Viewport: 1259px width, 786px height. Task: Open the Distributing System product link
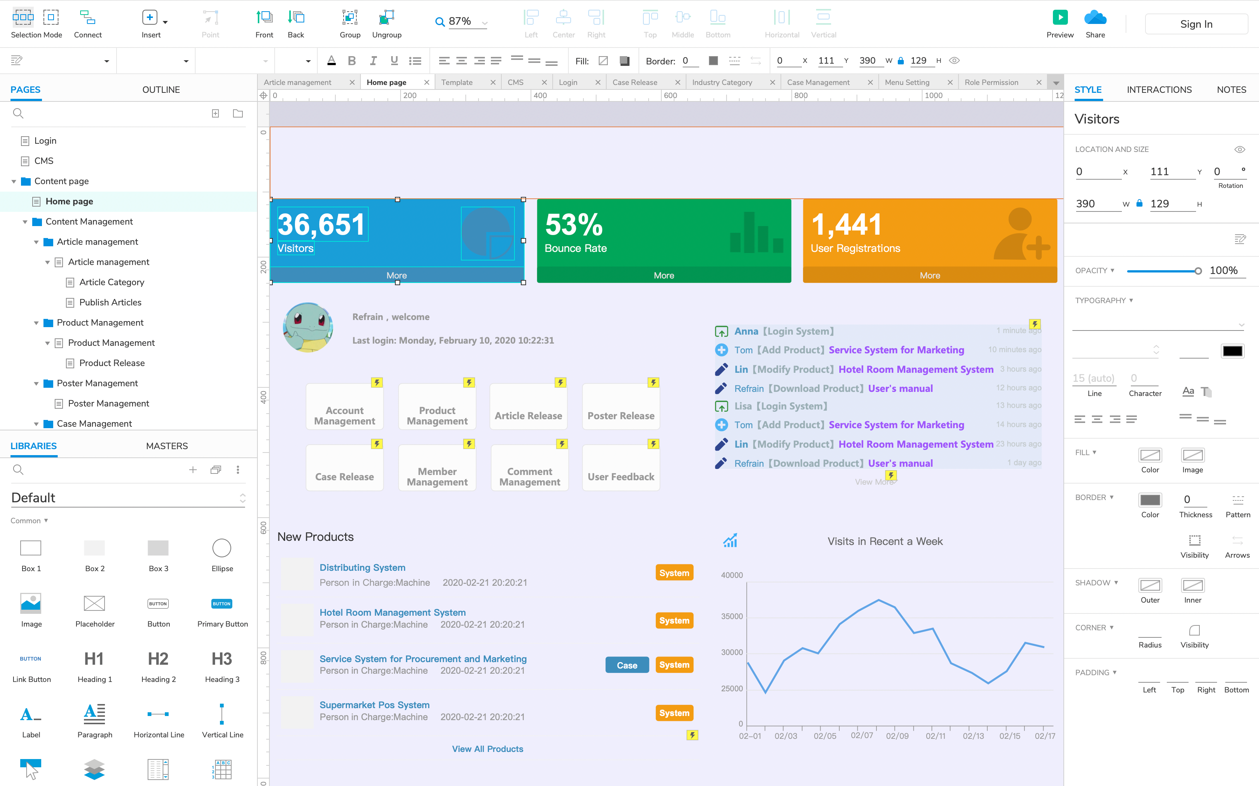click(x=362, y=568)
